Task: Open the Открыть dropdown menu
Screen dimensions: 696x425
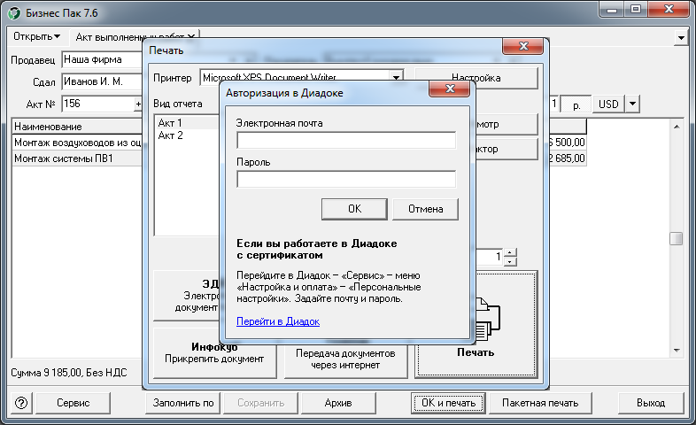Action: 36,36
